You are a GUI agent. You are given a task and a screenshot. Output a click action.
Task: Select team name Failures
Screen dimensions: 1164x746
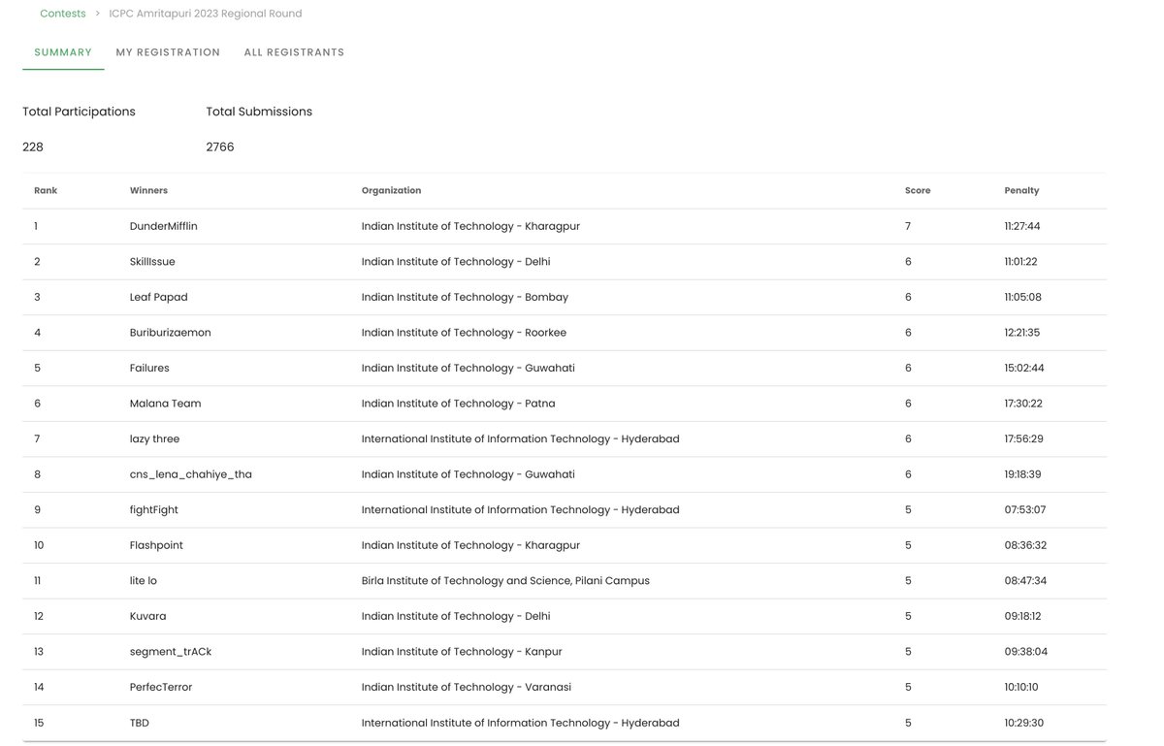coord(149,368)
